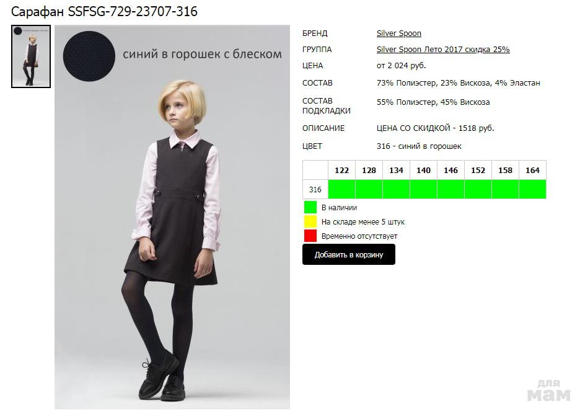Click the Добавить в корзину button
This screenshot has height=410, width=580.
click(348, 254)
